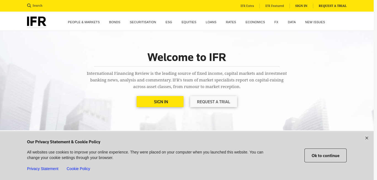
Task: Click the yellow SIGN IN button
Action: [x=160, y=102]
